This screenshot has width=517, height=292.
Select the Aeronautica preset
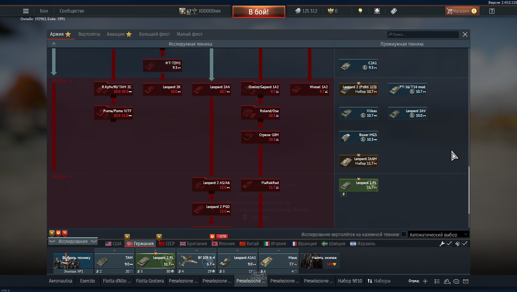(x=60, y=281)
